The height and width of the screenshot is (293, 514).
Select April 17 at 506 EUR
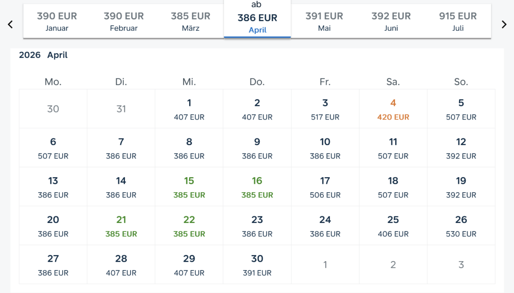pos(325,187)
